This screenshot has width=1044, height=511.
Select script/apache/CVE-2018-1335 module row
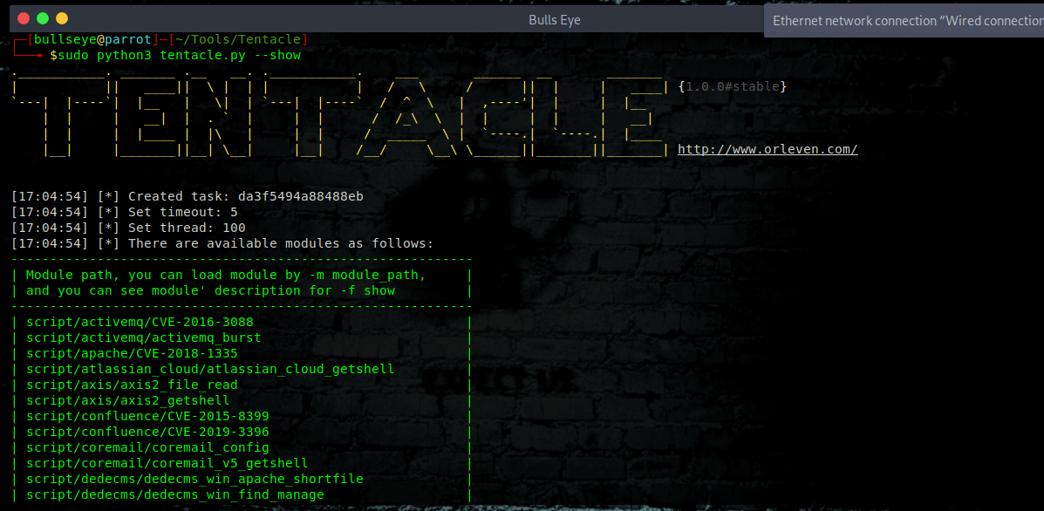tap(132, 353)
